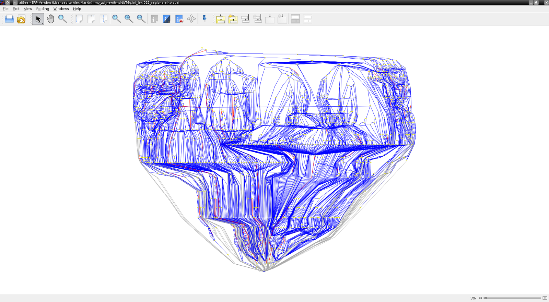Open the File menu
The height and width of the screenshot is (302, 549).
[5, 9]
